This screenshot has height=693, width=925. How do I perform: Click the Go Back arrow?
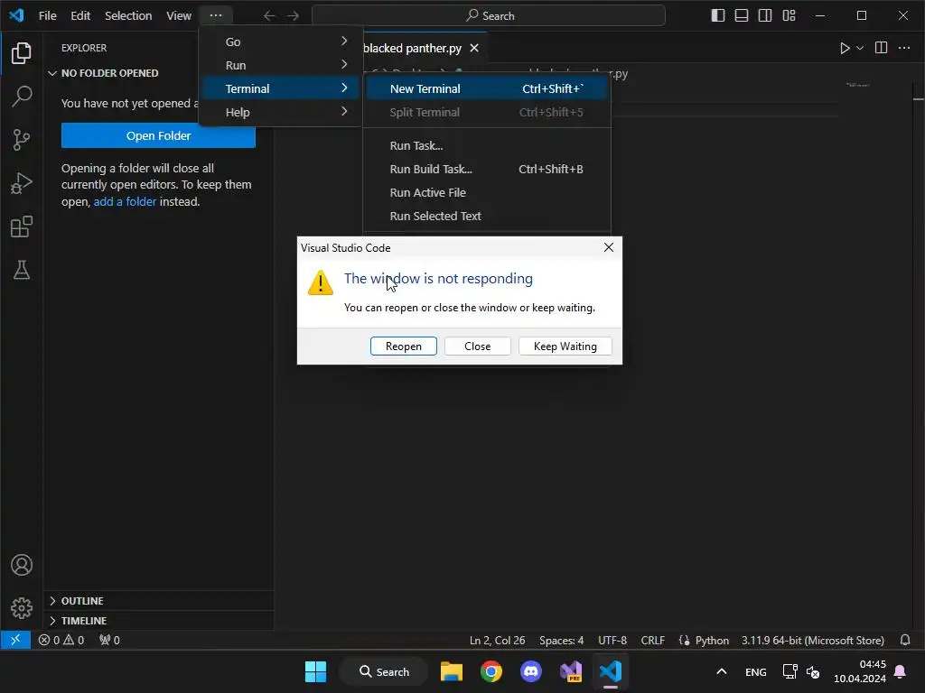269,16
